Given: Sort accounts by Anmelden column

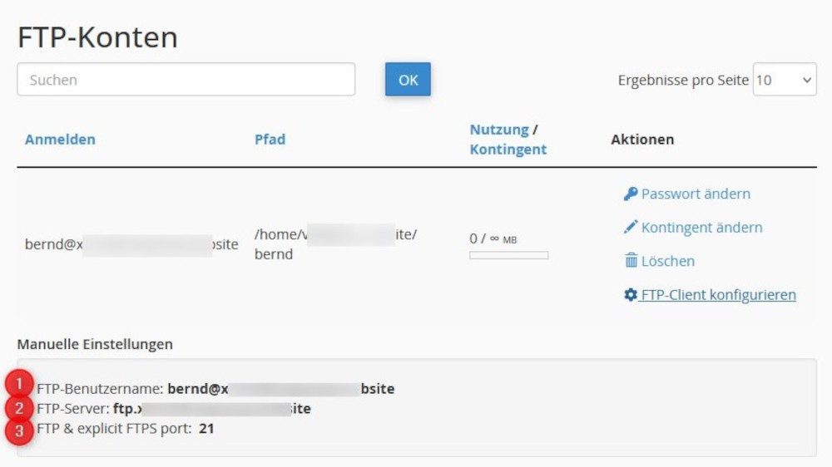Looking at the screenshot, I should [x=60, y=140].
